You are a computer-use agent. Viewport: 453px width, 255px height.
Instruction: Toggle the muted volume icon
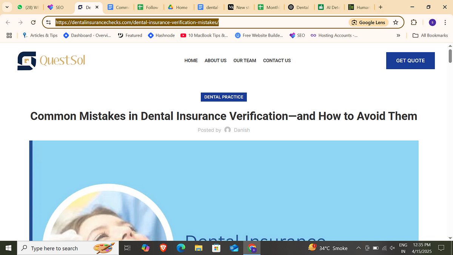392,248
